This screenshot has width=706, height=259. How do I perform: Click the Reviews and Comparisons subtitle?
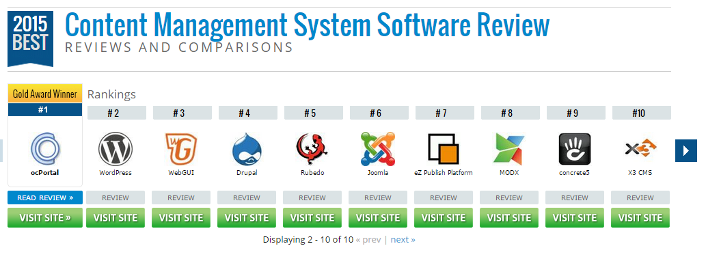(x=179, y=47)
